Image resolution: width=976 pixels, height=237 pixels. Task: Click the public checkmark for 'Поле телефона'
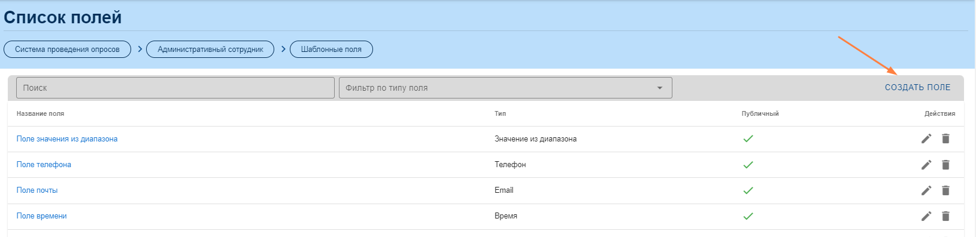pyautogui.click(x=748, y=165)
